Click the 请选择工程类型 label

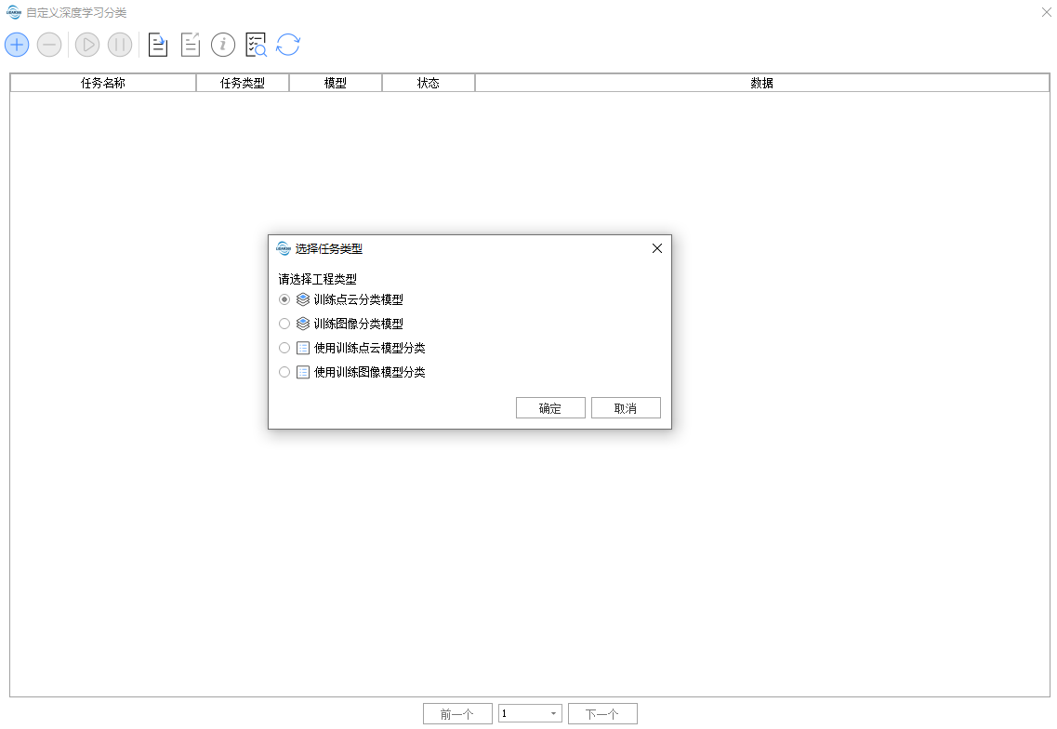coord(318,279)
